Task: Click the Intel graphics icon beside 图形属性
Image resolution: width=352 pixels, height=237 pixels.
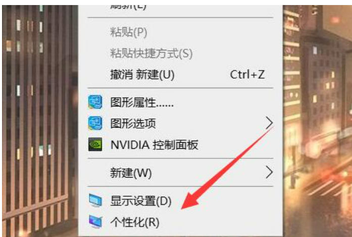Action: 95,102
